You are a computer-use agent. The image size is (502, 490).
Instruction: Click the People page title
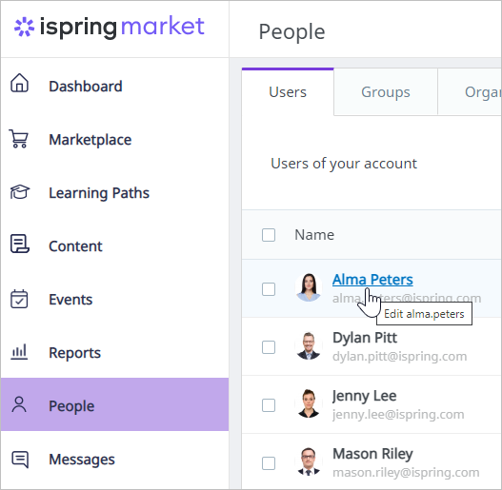point(291,32)
